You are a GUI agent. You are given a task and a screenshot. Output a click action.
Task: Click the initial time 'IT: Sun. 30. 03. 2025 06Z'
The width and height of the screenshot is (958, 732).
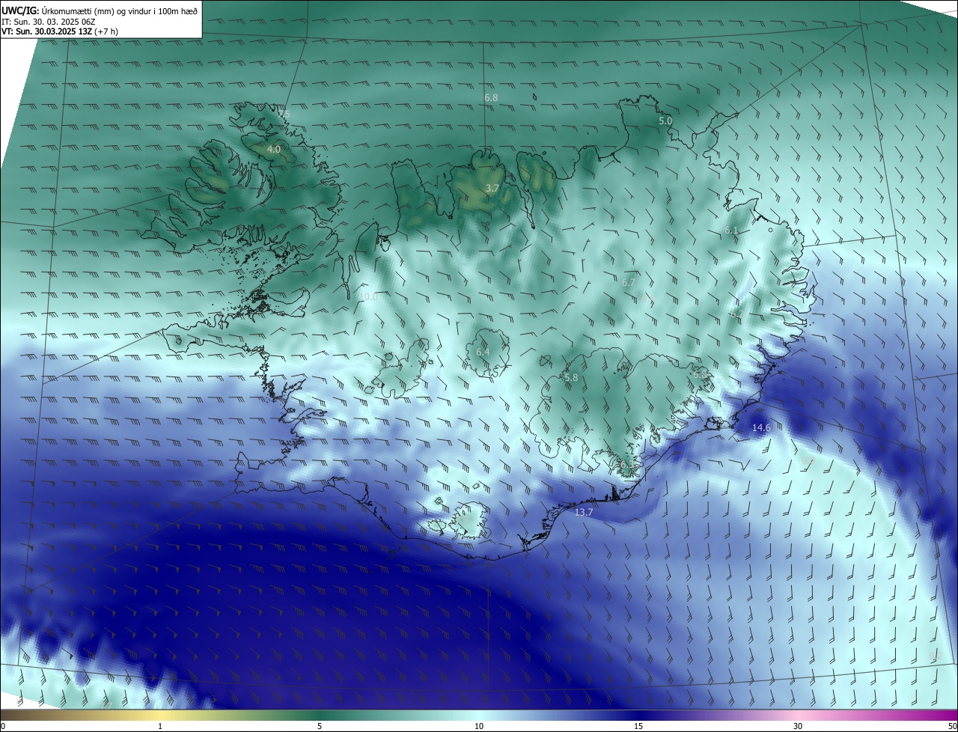point(49,22)
